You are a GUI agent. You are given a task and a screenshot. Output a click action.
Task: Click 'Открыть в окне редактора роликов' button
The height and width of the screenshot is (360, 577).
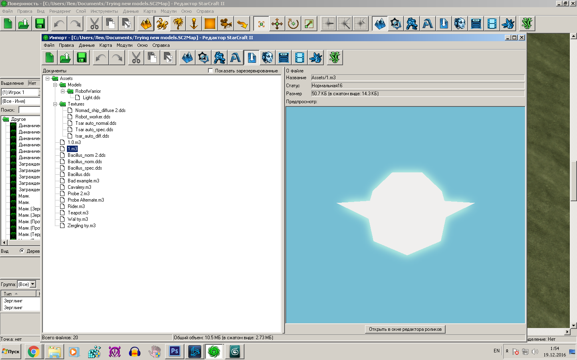[x=405, y=329]
